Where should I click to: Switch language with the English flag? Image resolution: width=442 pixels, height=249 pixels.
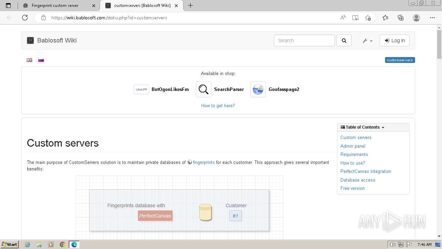[29, 60]
